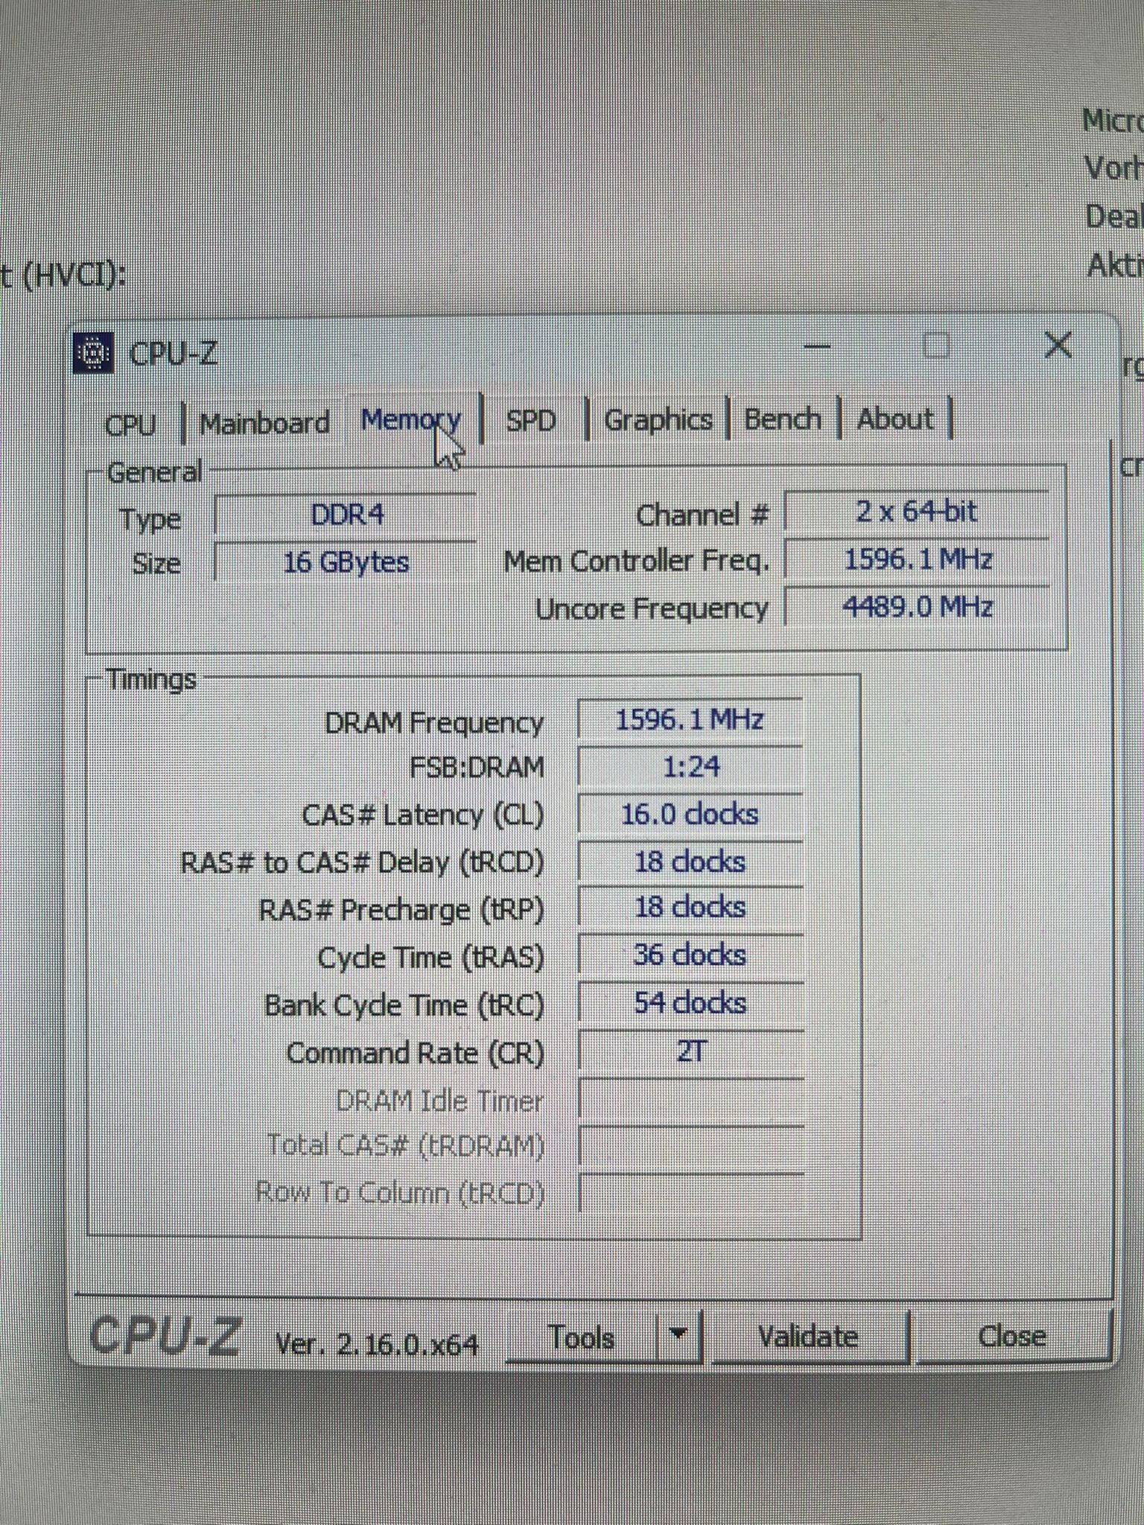
Task: Open the SPD tab
Action: click(x=532, y=421)
